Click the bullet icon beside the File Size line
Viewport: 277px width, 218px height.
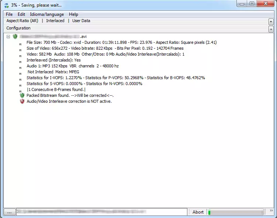click(x=20, y=43)
